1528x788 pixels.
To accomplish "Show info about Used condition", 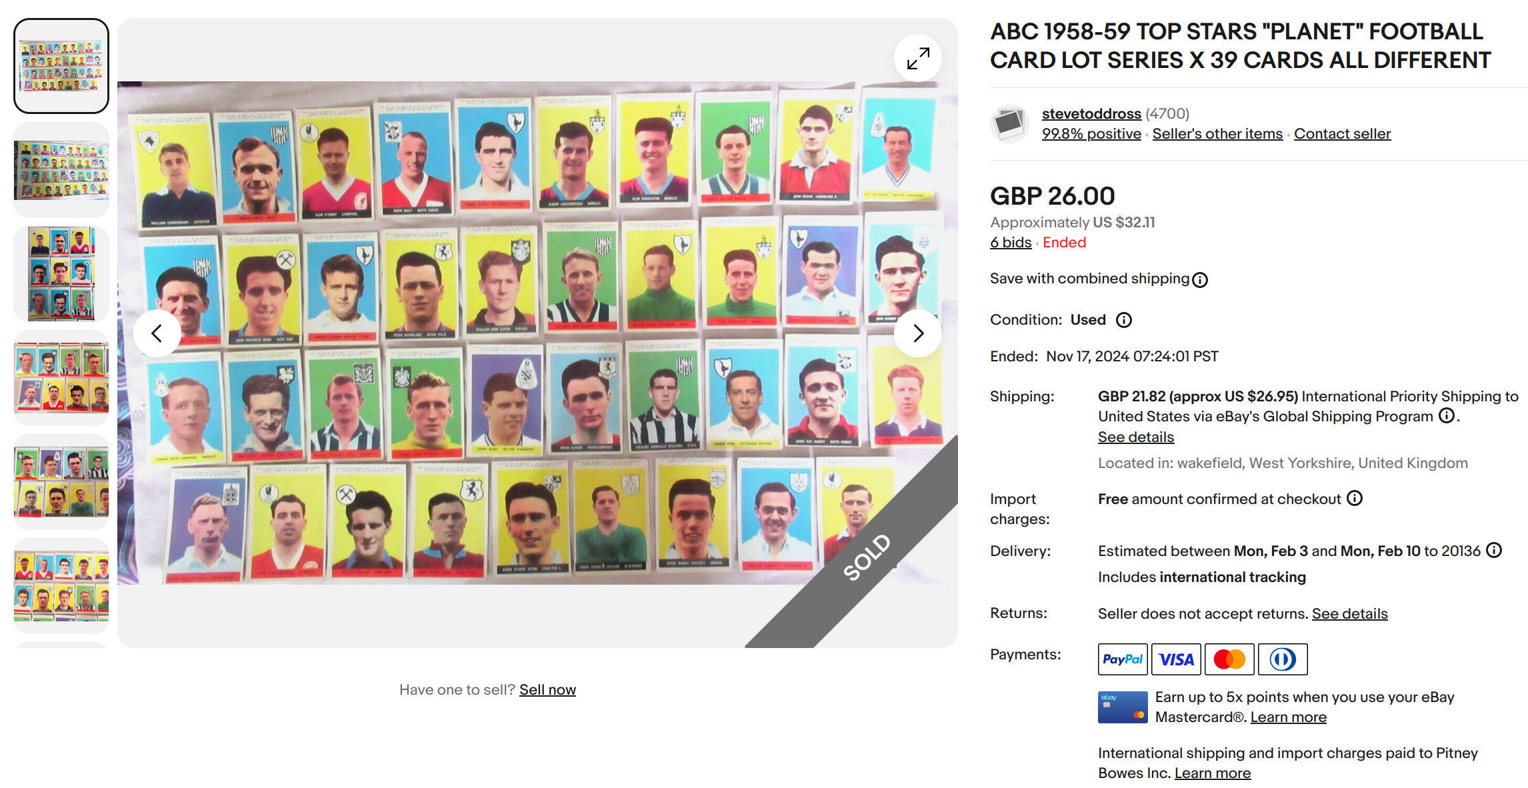I will [x=1124, y=321].
